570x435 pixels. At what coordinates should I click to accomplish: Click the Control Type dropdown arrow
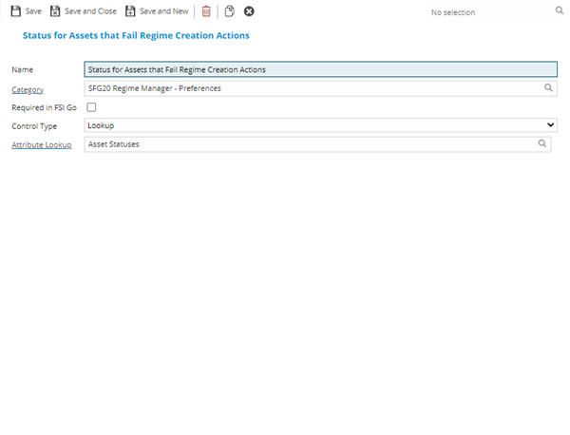point(550,125)
